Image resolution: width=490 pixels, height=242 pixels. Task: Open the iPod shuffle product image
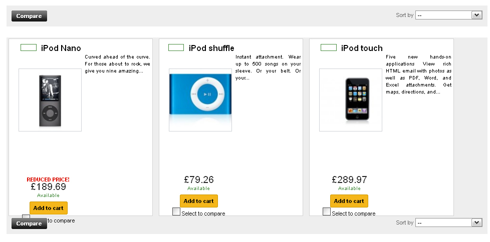(x=200, y=100)
